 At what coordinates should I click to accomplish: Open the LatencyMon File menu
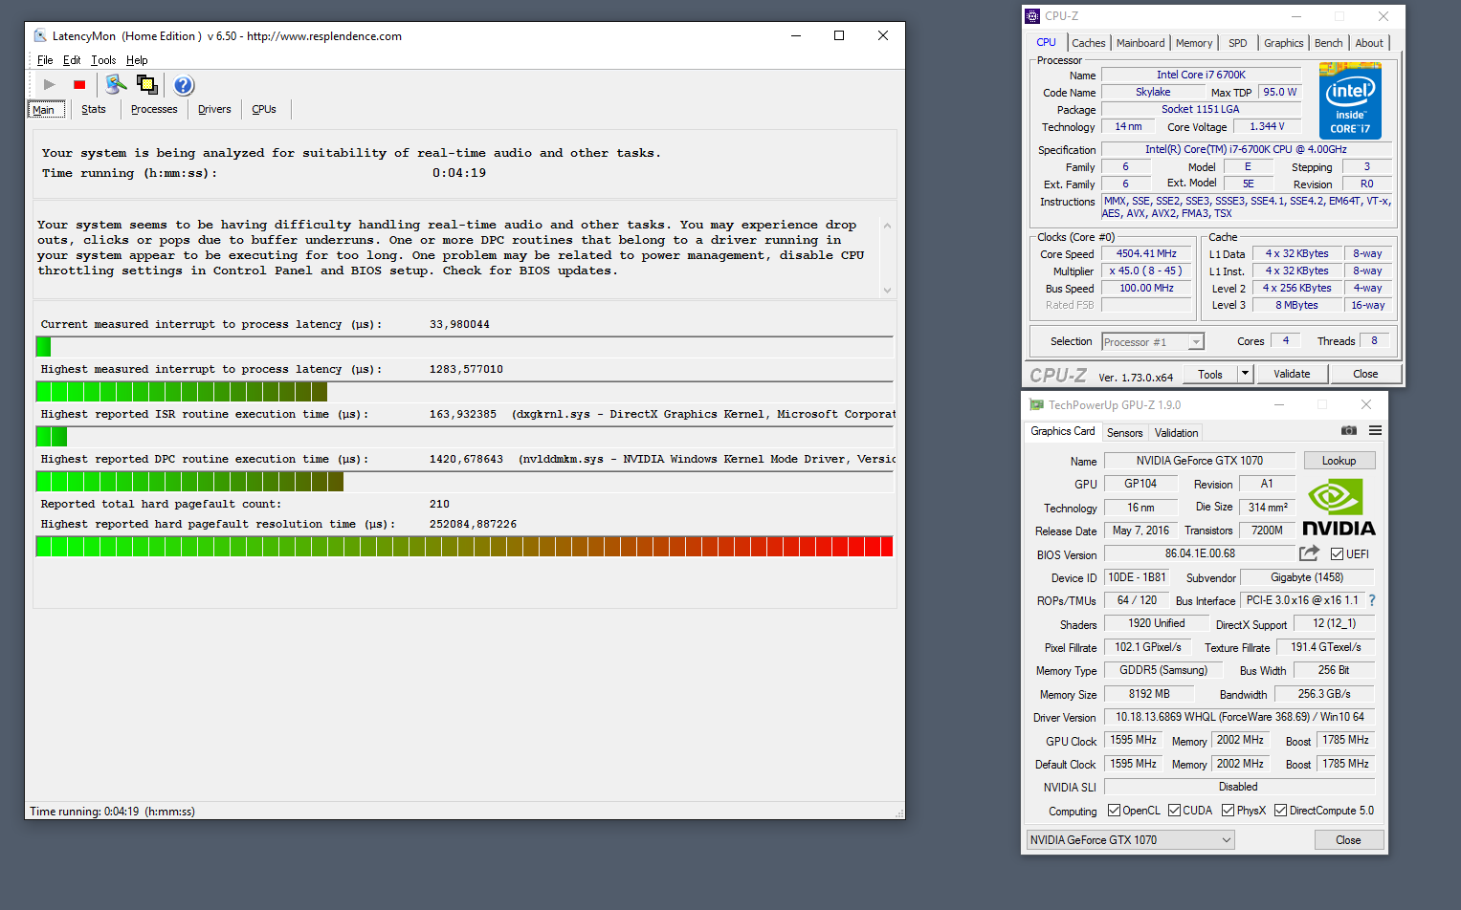click(45, 60)
